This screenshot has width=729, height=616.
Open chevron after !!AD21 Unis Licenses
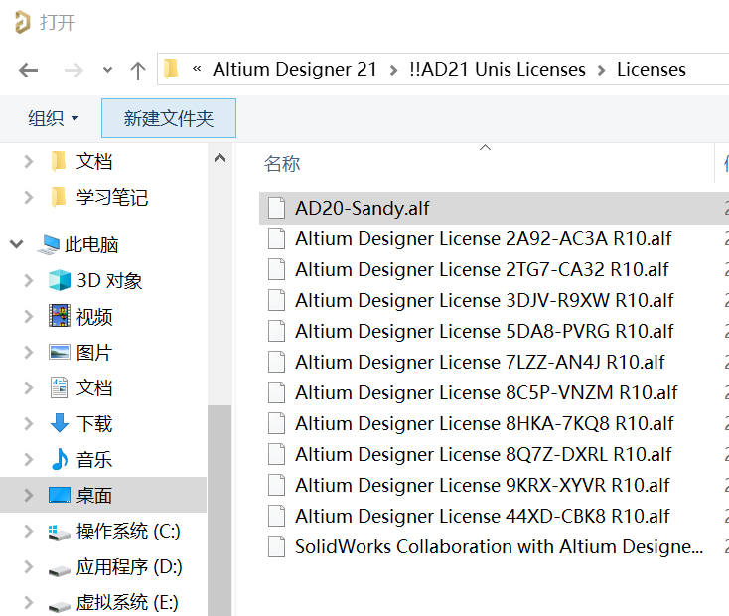pyautogui.click(x=602, y=70)
